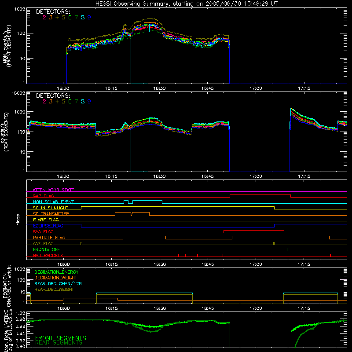Click the 0.98 tick on livetime axis

point(20,319)
